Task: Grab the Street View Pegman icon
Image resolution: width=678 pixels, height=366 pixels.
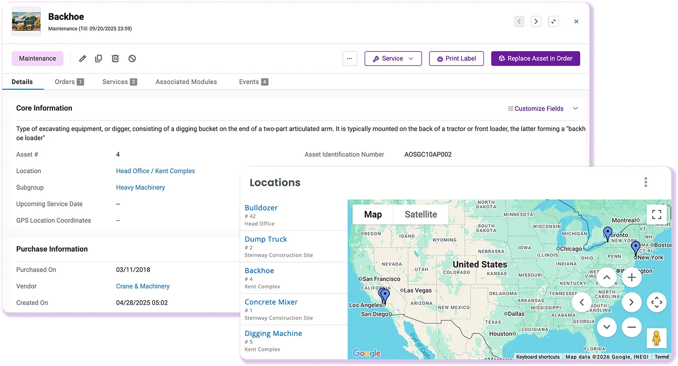Action: pyautogui.click(x=657, y=338)
